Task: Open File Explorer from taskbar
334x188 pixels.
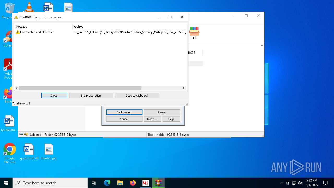Action: coord(120,183)
